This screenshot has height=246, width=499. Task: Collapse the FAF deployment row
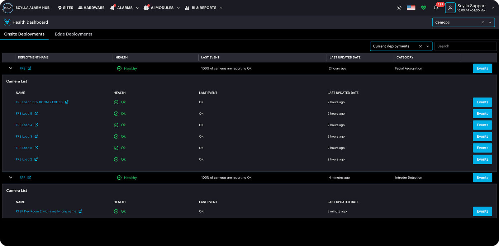pos(10,178)
